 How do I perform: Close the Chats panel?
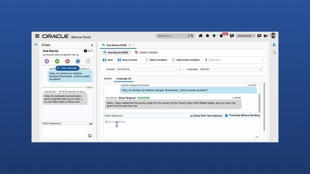pyautogui.click(x=92, y=45)
